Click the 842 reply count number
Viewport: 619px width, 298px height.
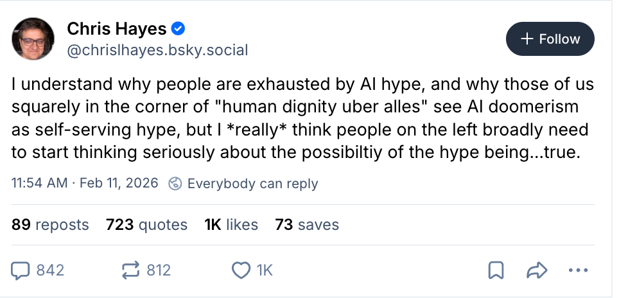[50, 270]
